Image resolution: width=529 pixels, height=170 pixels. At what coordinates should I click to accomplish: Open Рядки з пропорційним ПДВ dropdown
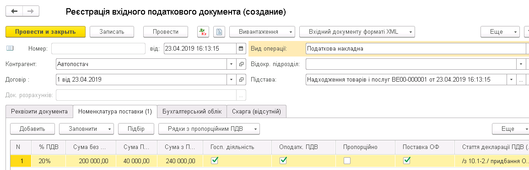(x=209, y=129)
